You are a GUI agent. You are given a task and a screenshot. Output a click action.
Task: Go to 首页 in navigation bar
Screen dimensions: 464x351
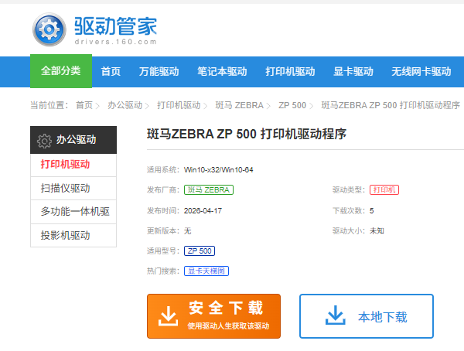tap(111, 71)
